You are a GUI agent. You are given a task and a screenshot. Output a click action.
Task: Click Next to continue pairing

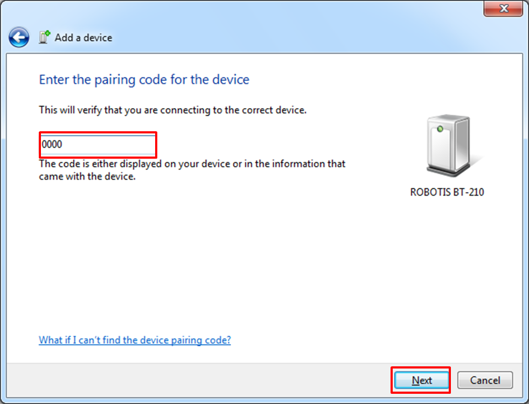pyautogui.click(x=421, y=380)
